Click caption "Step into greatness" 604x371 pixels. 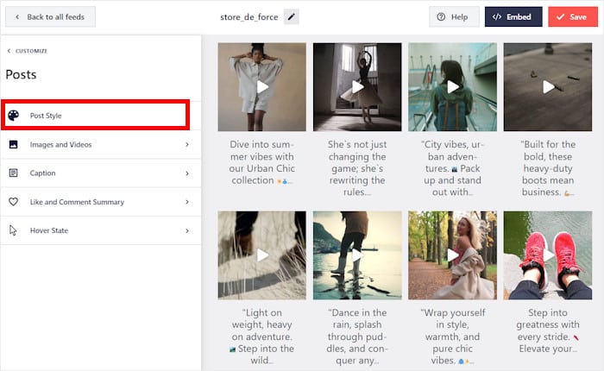tap(548, 330)
